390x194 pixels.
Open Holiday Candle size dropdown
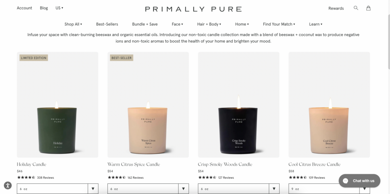click(x=58, y=189)
